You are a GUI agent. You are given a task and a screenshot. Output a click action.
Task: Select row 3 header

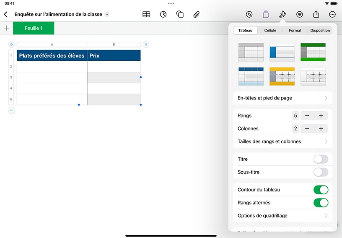pyautogui.click(x=11, y=77)
